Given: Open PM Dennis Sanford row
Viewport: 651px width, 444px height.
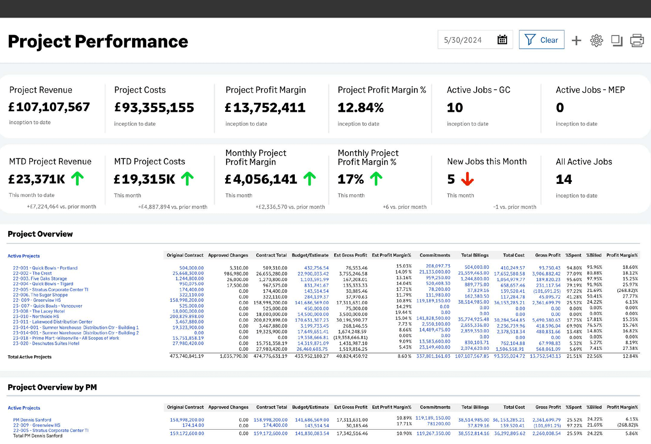Looking at the screenshot, I should click(x=32, y=420).
